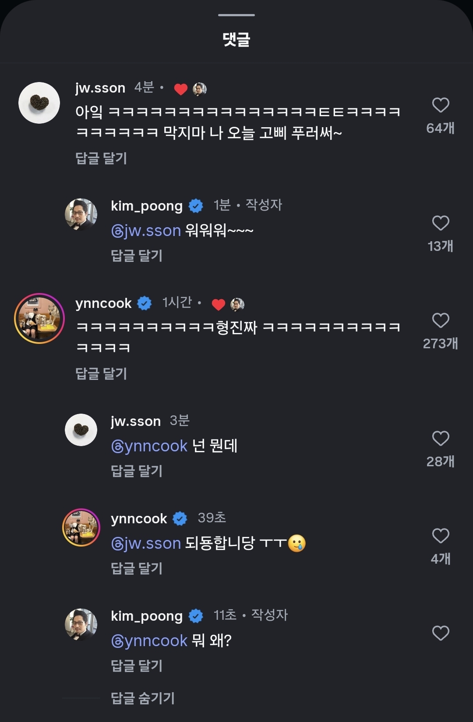The image size is (473, 722).
Task: Open jw.sson's profile picture on top comment
Action: [x=39, y=103]
